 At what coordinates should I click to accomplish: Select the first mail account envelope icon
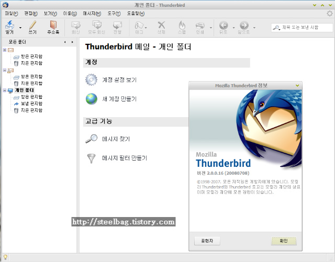tap(10, 50)
